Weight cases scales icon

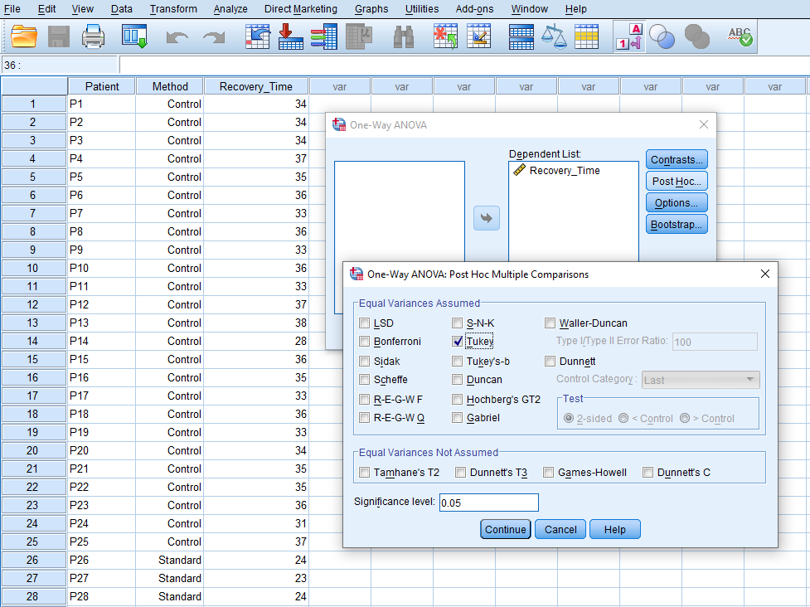pyautogui.click(x=554, y=36)
